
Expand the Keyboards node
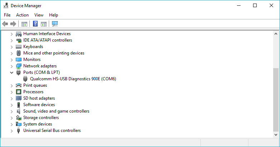pyautogui.click(x=11, y=47)
